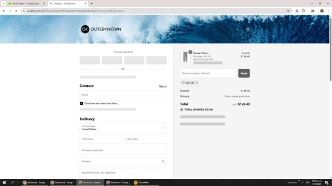Image resolution: width=332 pixels, height=186 pixels.
Task: Click the purple extension icon in toolbar
Action: [x=297, y=11]
